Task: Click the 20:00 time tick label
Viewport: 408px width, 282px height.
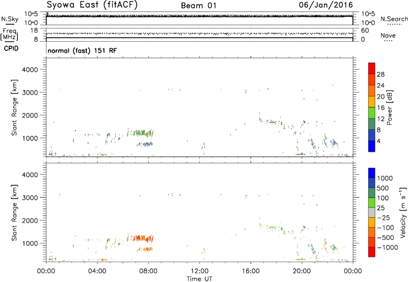Action: coord(301,271)
